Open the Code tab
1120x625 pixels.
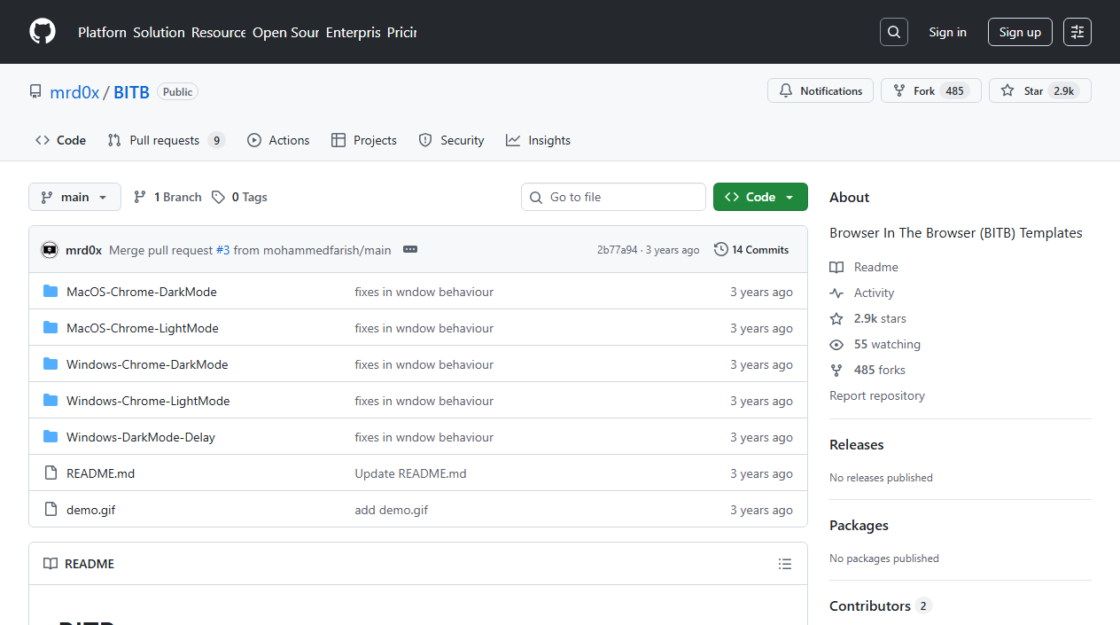coord(60,140)
